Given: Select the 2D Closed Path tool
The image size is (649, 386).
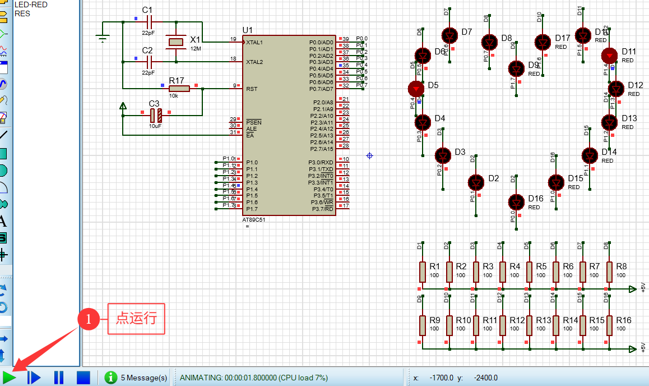Looking at the screenshot, I should (x=3, y=204).
